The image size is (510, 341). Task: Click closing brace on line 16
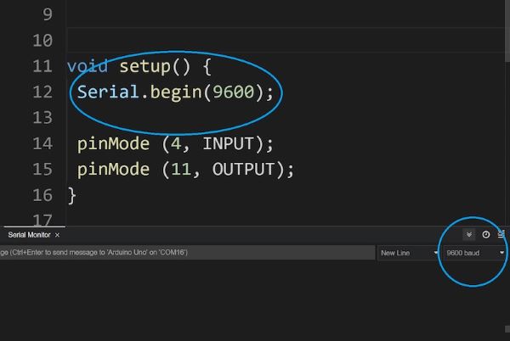pos(72,195)
